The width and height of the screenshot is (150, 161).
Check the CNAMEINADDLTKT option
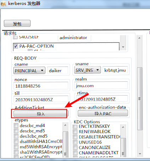coord(75,153)
